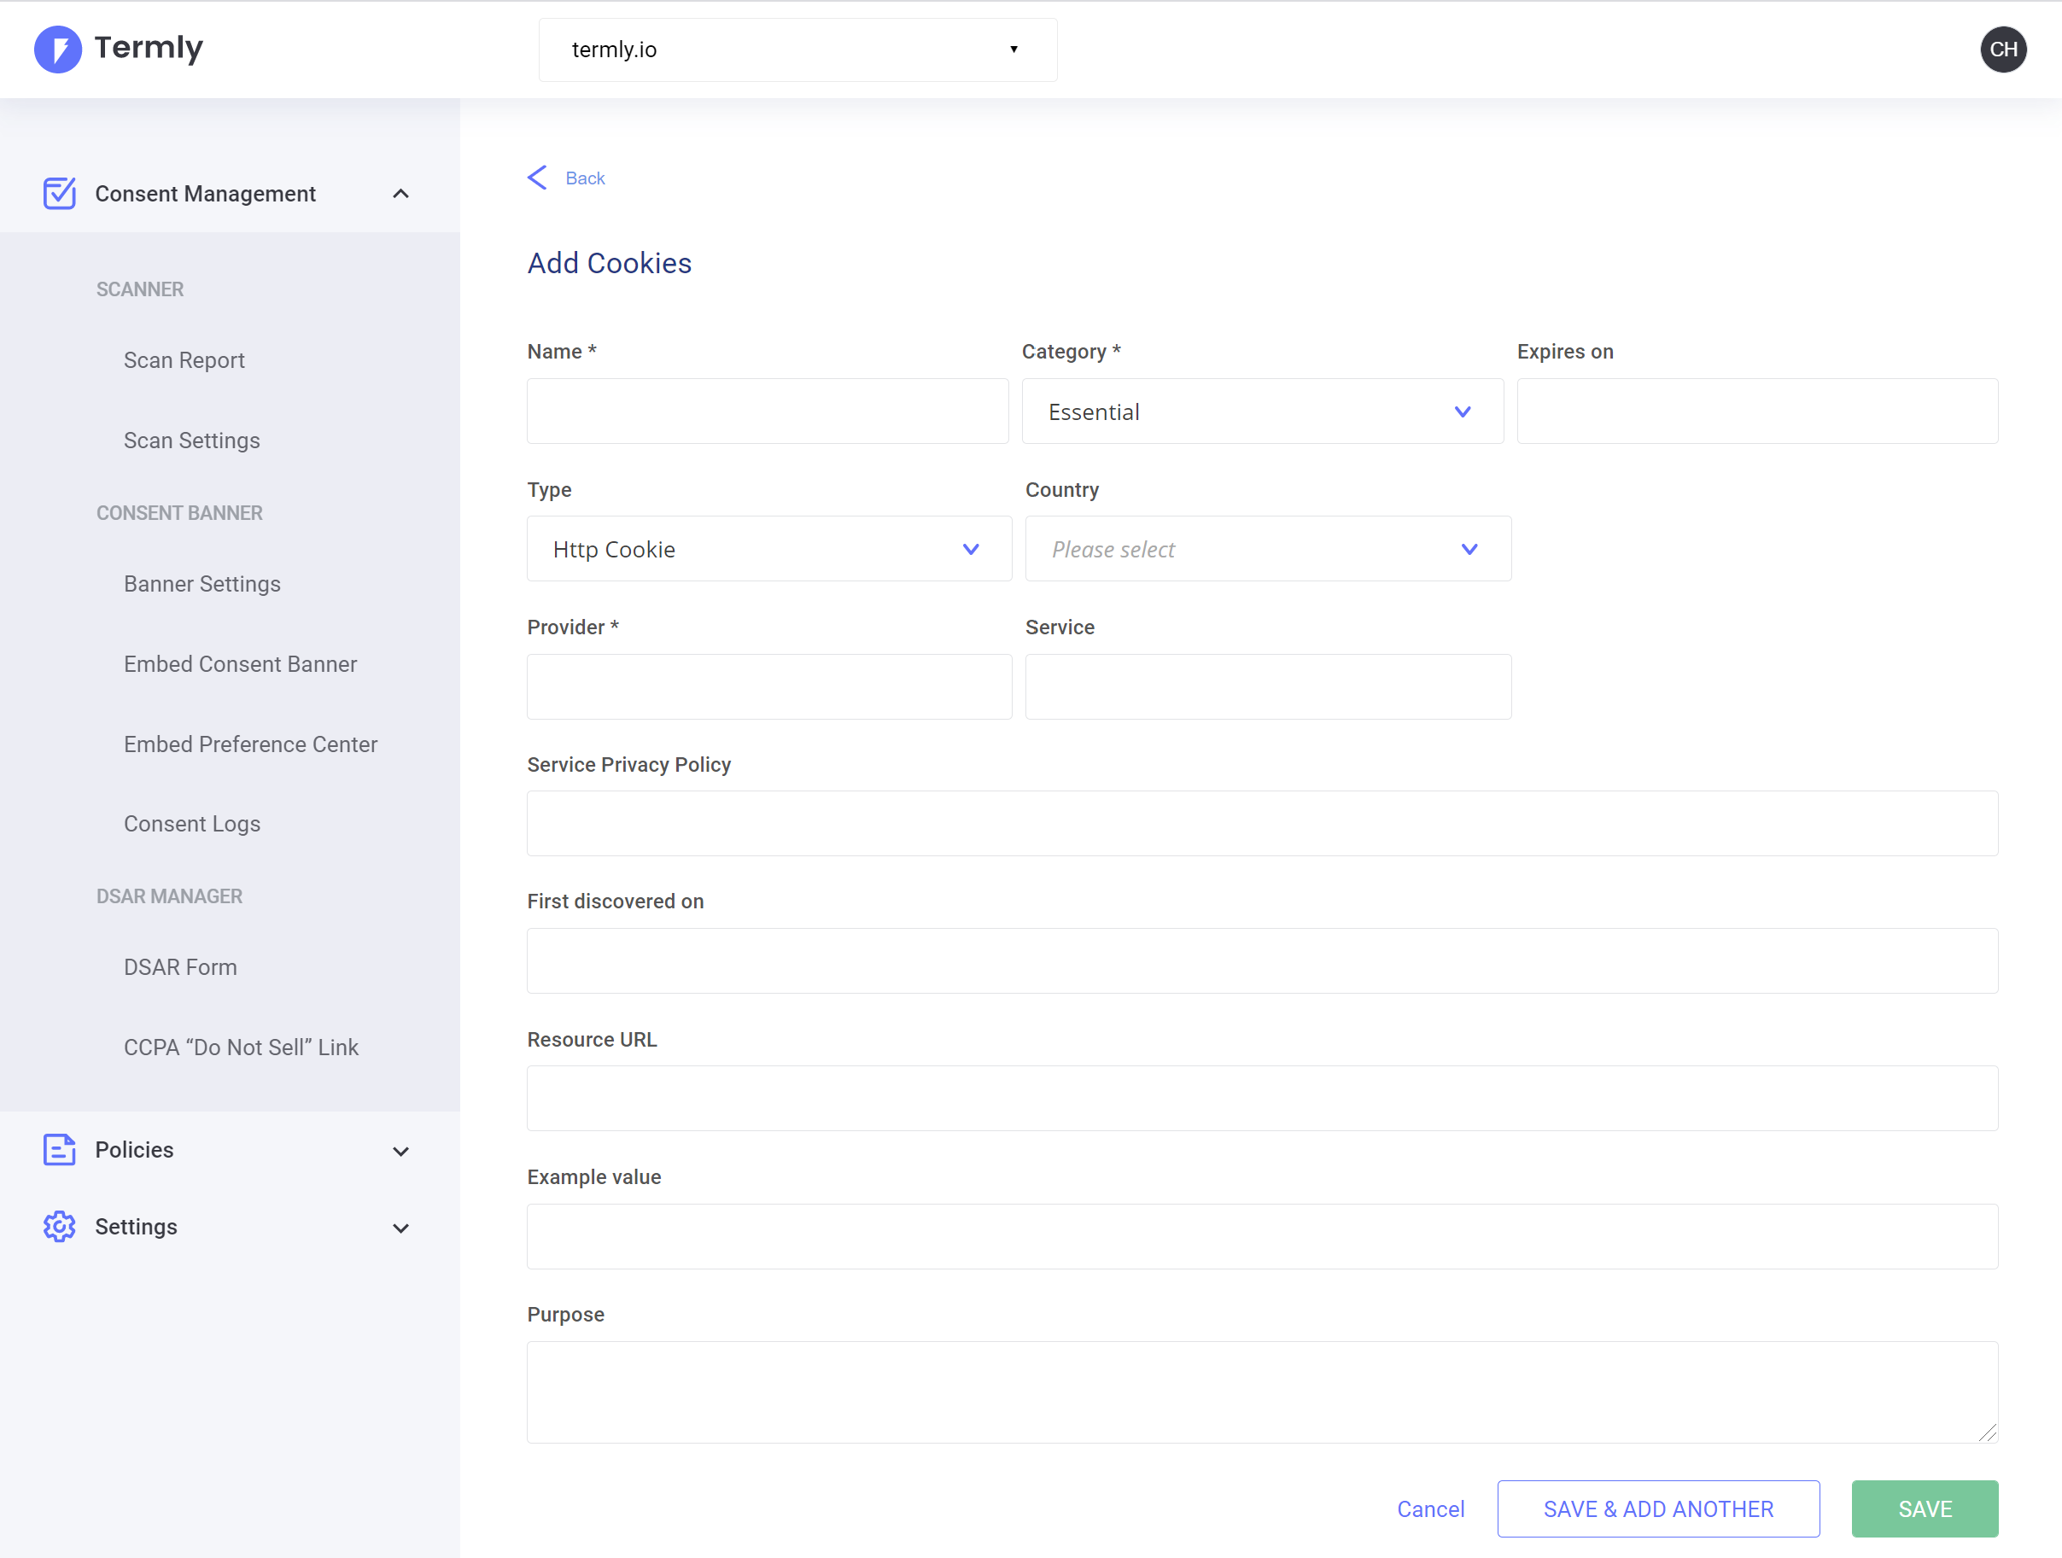The width and height of the screenshot is (2062, 1558).
Task: Open the termly.io website selector dropdown
Action: (x=798, y=50)
